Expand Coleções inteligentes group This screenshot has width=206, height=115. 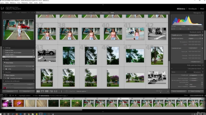pyautogui.click(x=6, y=78)
